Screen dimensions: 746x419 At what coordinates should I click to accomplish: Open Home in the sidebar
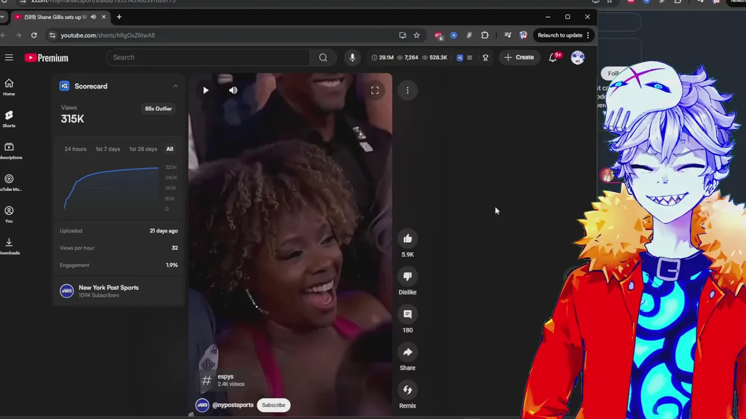click(9, 87)
